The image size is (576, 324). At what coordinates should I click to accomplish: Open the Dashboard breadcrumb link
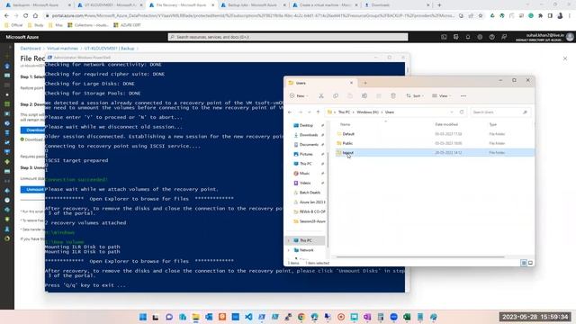[31, 49]
